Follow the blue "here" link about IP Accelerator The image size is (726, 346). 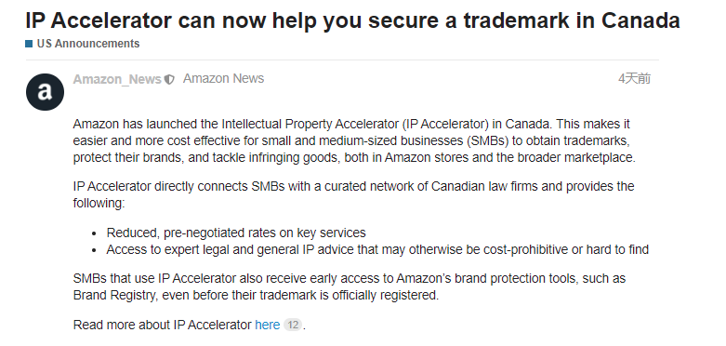click(267, 326)
